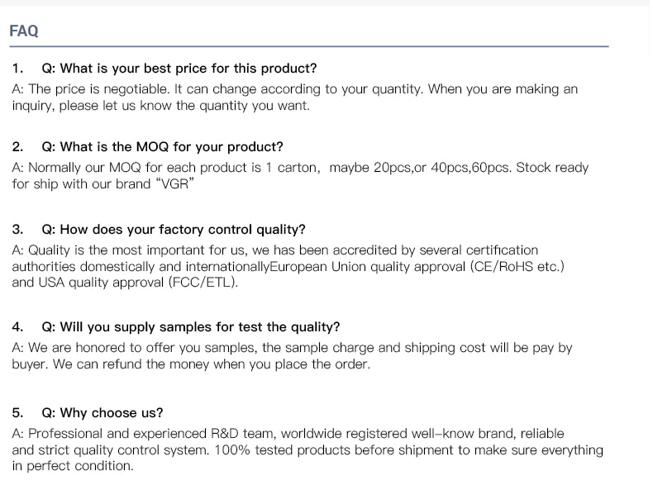Click the 'European Union quality approval' text
Viewport: 653px width, 504px height.
pos(368,266)
